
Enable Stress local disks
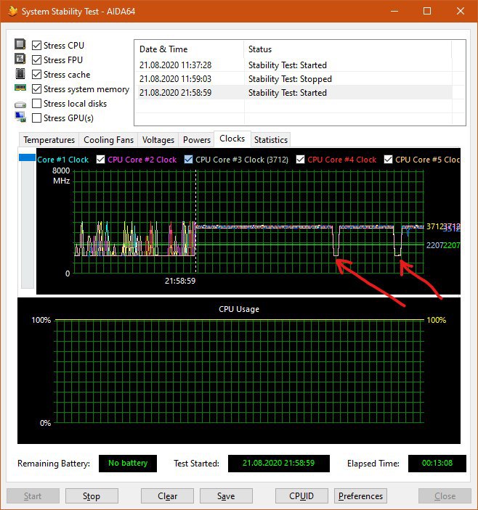[x=36, y=104]
